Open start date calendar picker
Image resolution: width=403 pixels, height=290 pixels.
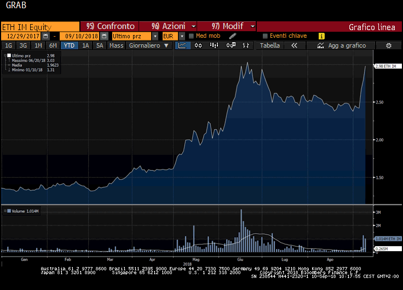click(x=45, y=36)
